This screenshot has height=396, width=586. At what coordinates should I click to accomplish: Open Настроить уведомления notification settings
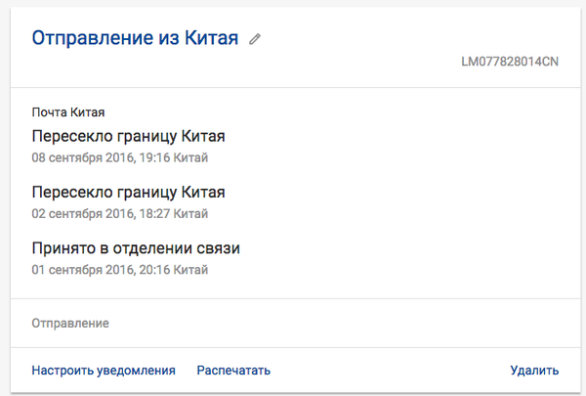(x=104, y=371)
